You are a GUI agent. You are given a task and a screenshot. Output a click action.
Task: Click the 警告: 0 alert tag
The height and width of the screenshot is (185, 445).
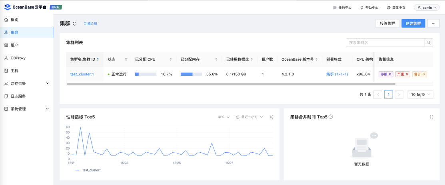tap(419, 75)
